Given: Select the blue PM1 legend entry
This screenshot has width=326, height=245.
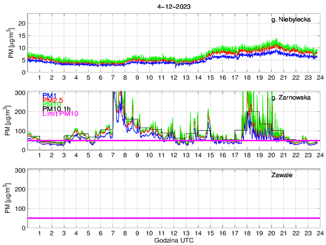Looking at the screenshot, I should point(50,95).
